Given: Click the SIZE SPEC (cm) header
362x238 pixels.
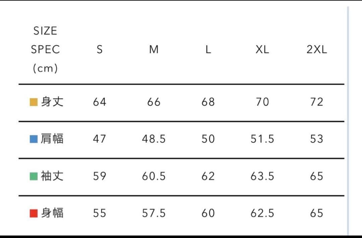Looking at the screenshot, I should [x=45, y=50].
